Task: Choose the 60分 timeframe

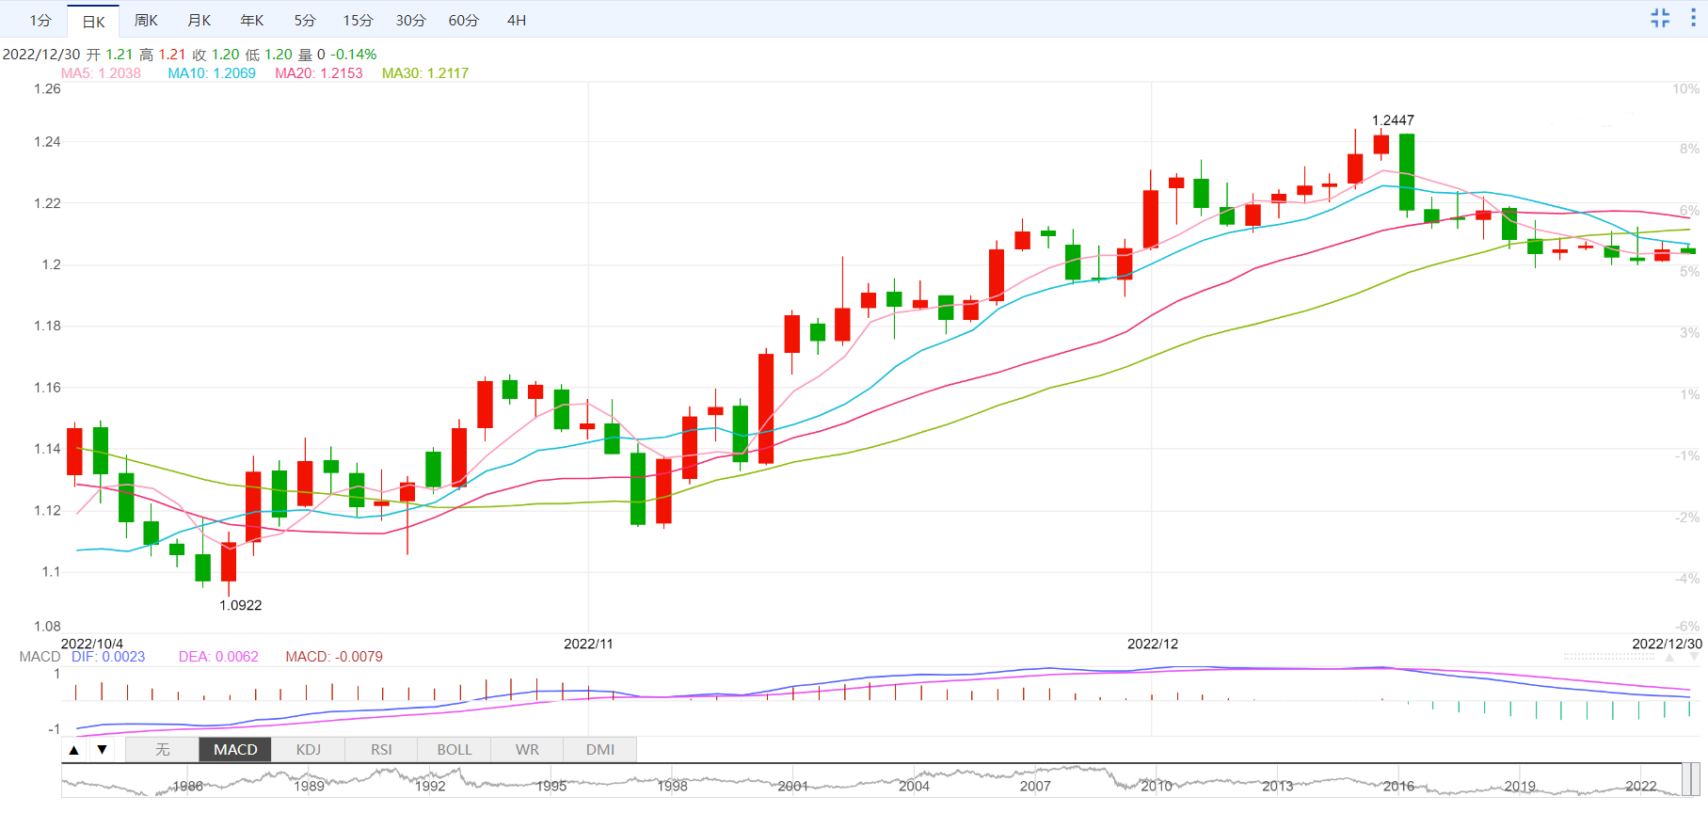Action: click(464, 20)
